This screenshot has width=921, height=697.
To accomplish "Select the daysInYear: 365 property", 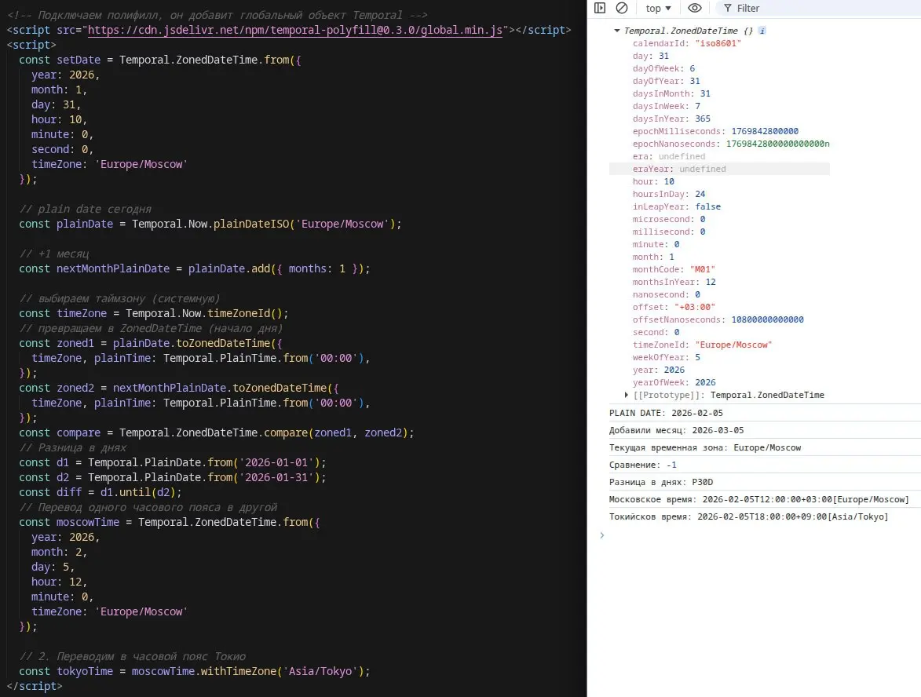I will point(671,119).
